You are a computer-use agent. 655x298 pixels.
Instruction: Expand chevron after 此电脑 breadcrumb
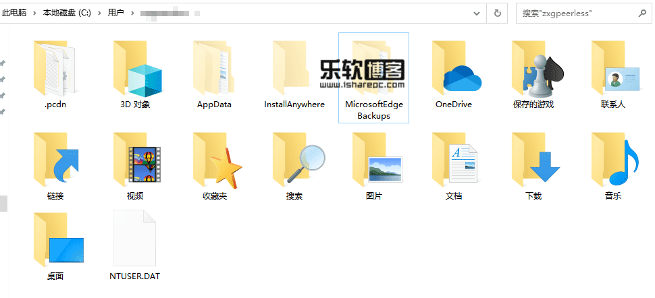coord(34,13)
